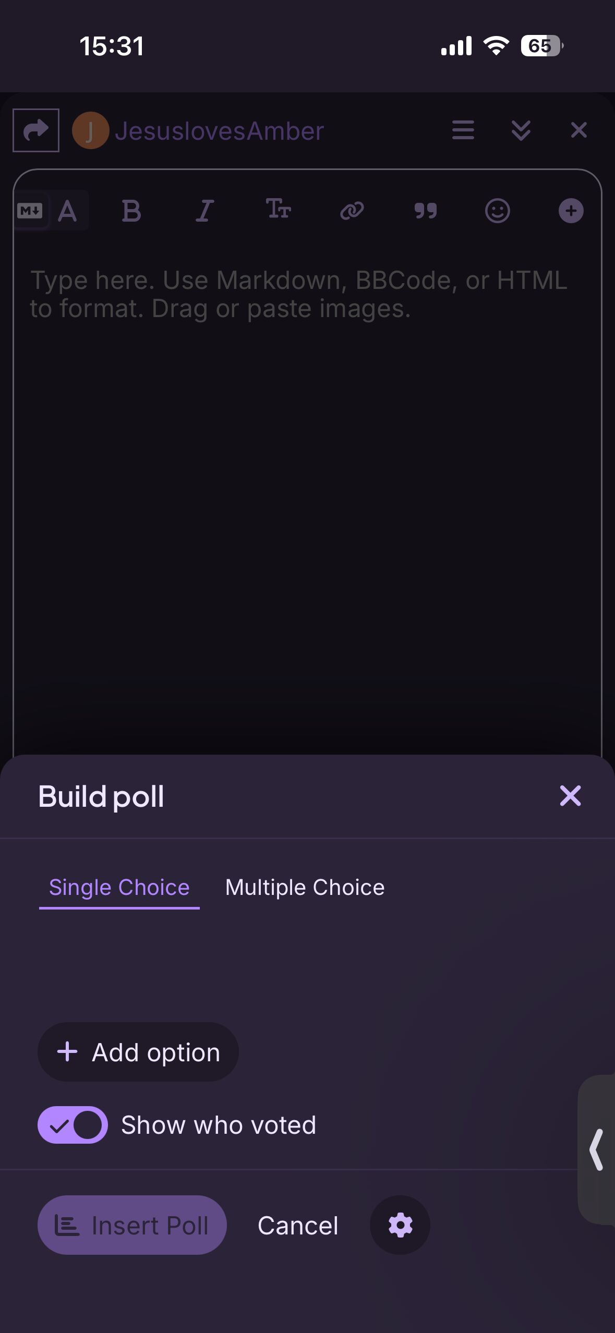
Task: Apply italic formatting
Action: click(x=204, y=211)
